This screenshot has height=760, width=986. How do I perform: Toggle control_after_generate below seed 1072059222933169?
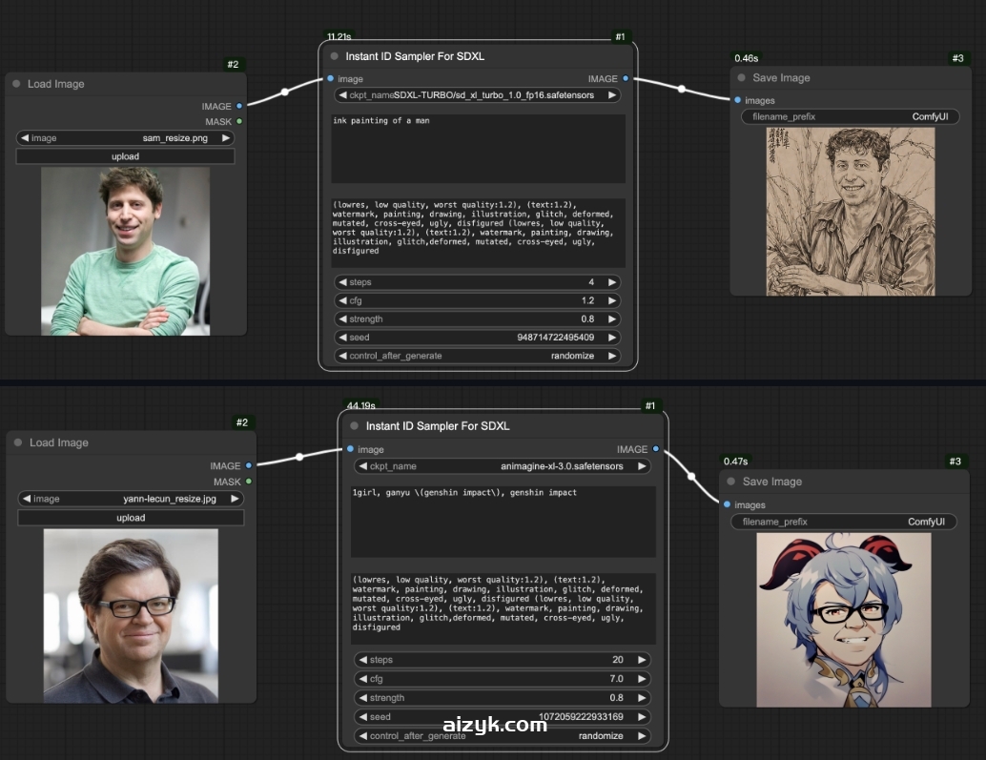pyautogui.click(x=503, y=736)
